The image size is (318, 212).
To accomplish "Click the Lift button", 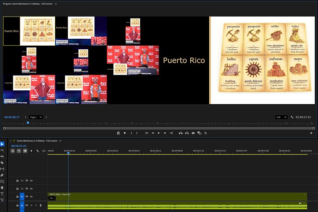I will (x=181, y=133).
